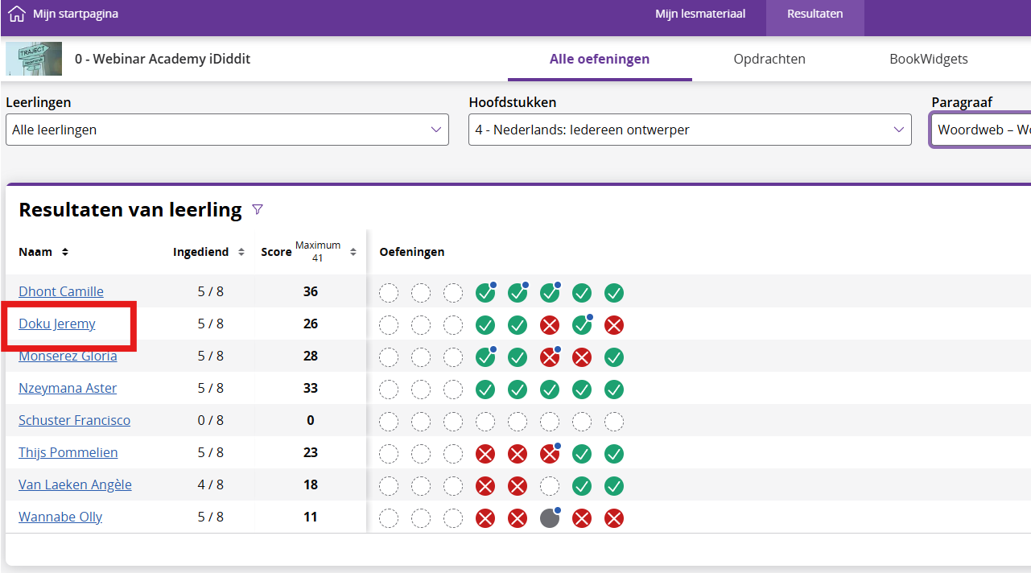1031x573 pixels.
Task: Click Monserez Gloria's red cross with blue dot
Action: [550, 357]
